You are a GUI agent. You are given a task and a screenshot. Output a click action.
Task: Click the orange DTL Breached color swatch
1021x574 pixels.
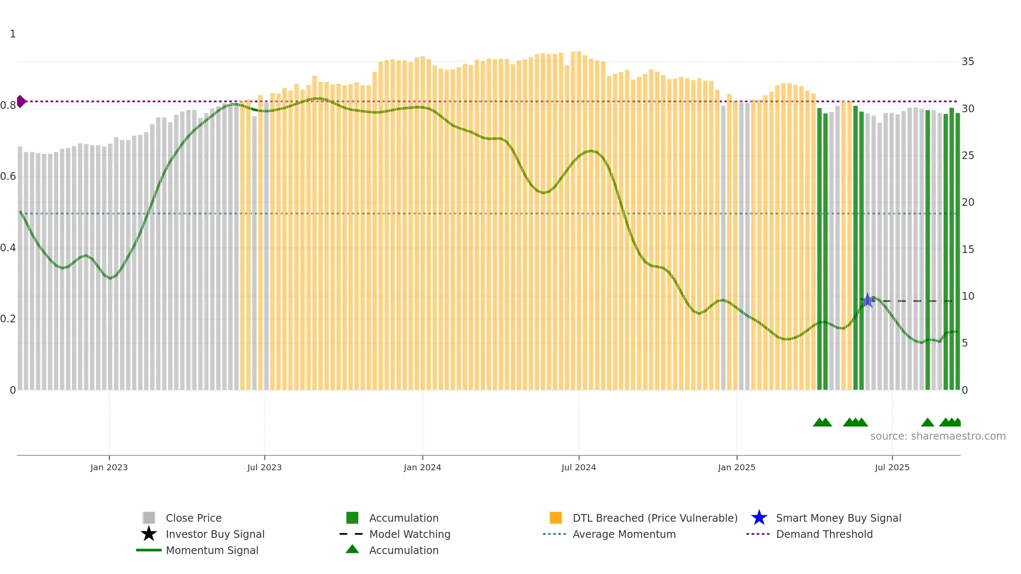pyautogui.click(x=556, y=518)
